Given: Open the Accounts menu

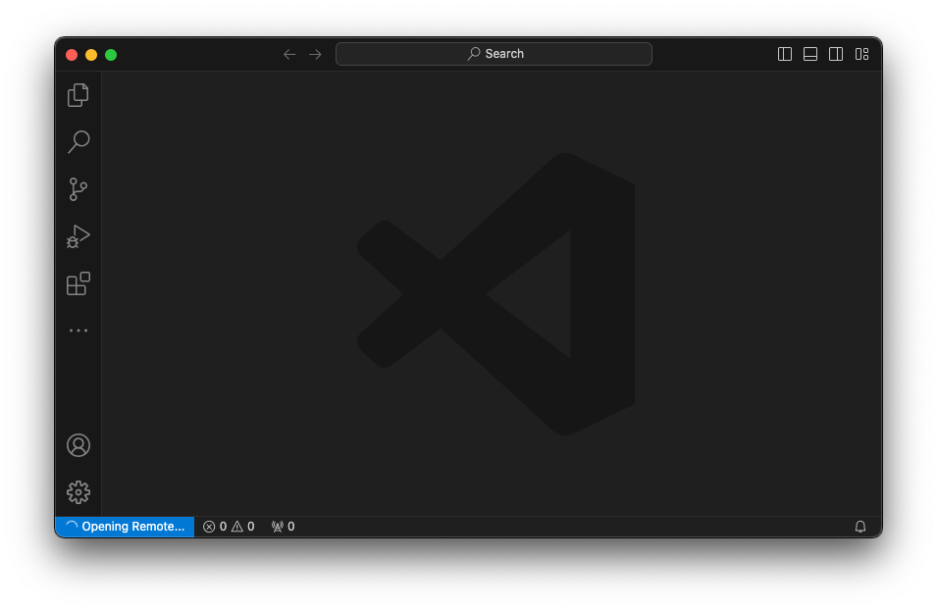Looking at the screenshot, I should [x=78, y=445].
